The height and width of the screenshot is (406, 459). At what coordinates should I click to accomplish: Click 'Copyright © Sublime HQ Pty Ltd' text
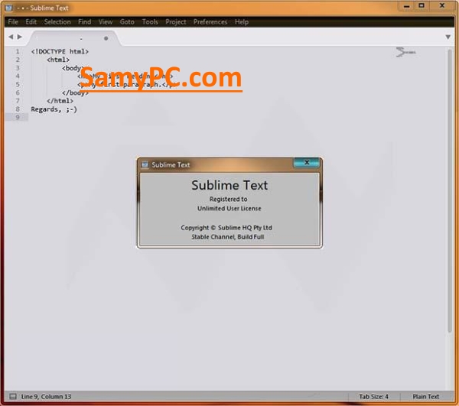226,228
